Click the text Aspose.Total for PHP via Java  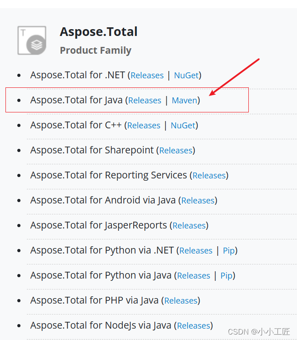[x=95, y=300]
